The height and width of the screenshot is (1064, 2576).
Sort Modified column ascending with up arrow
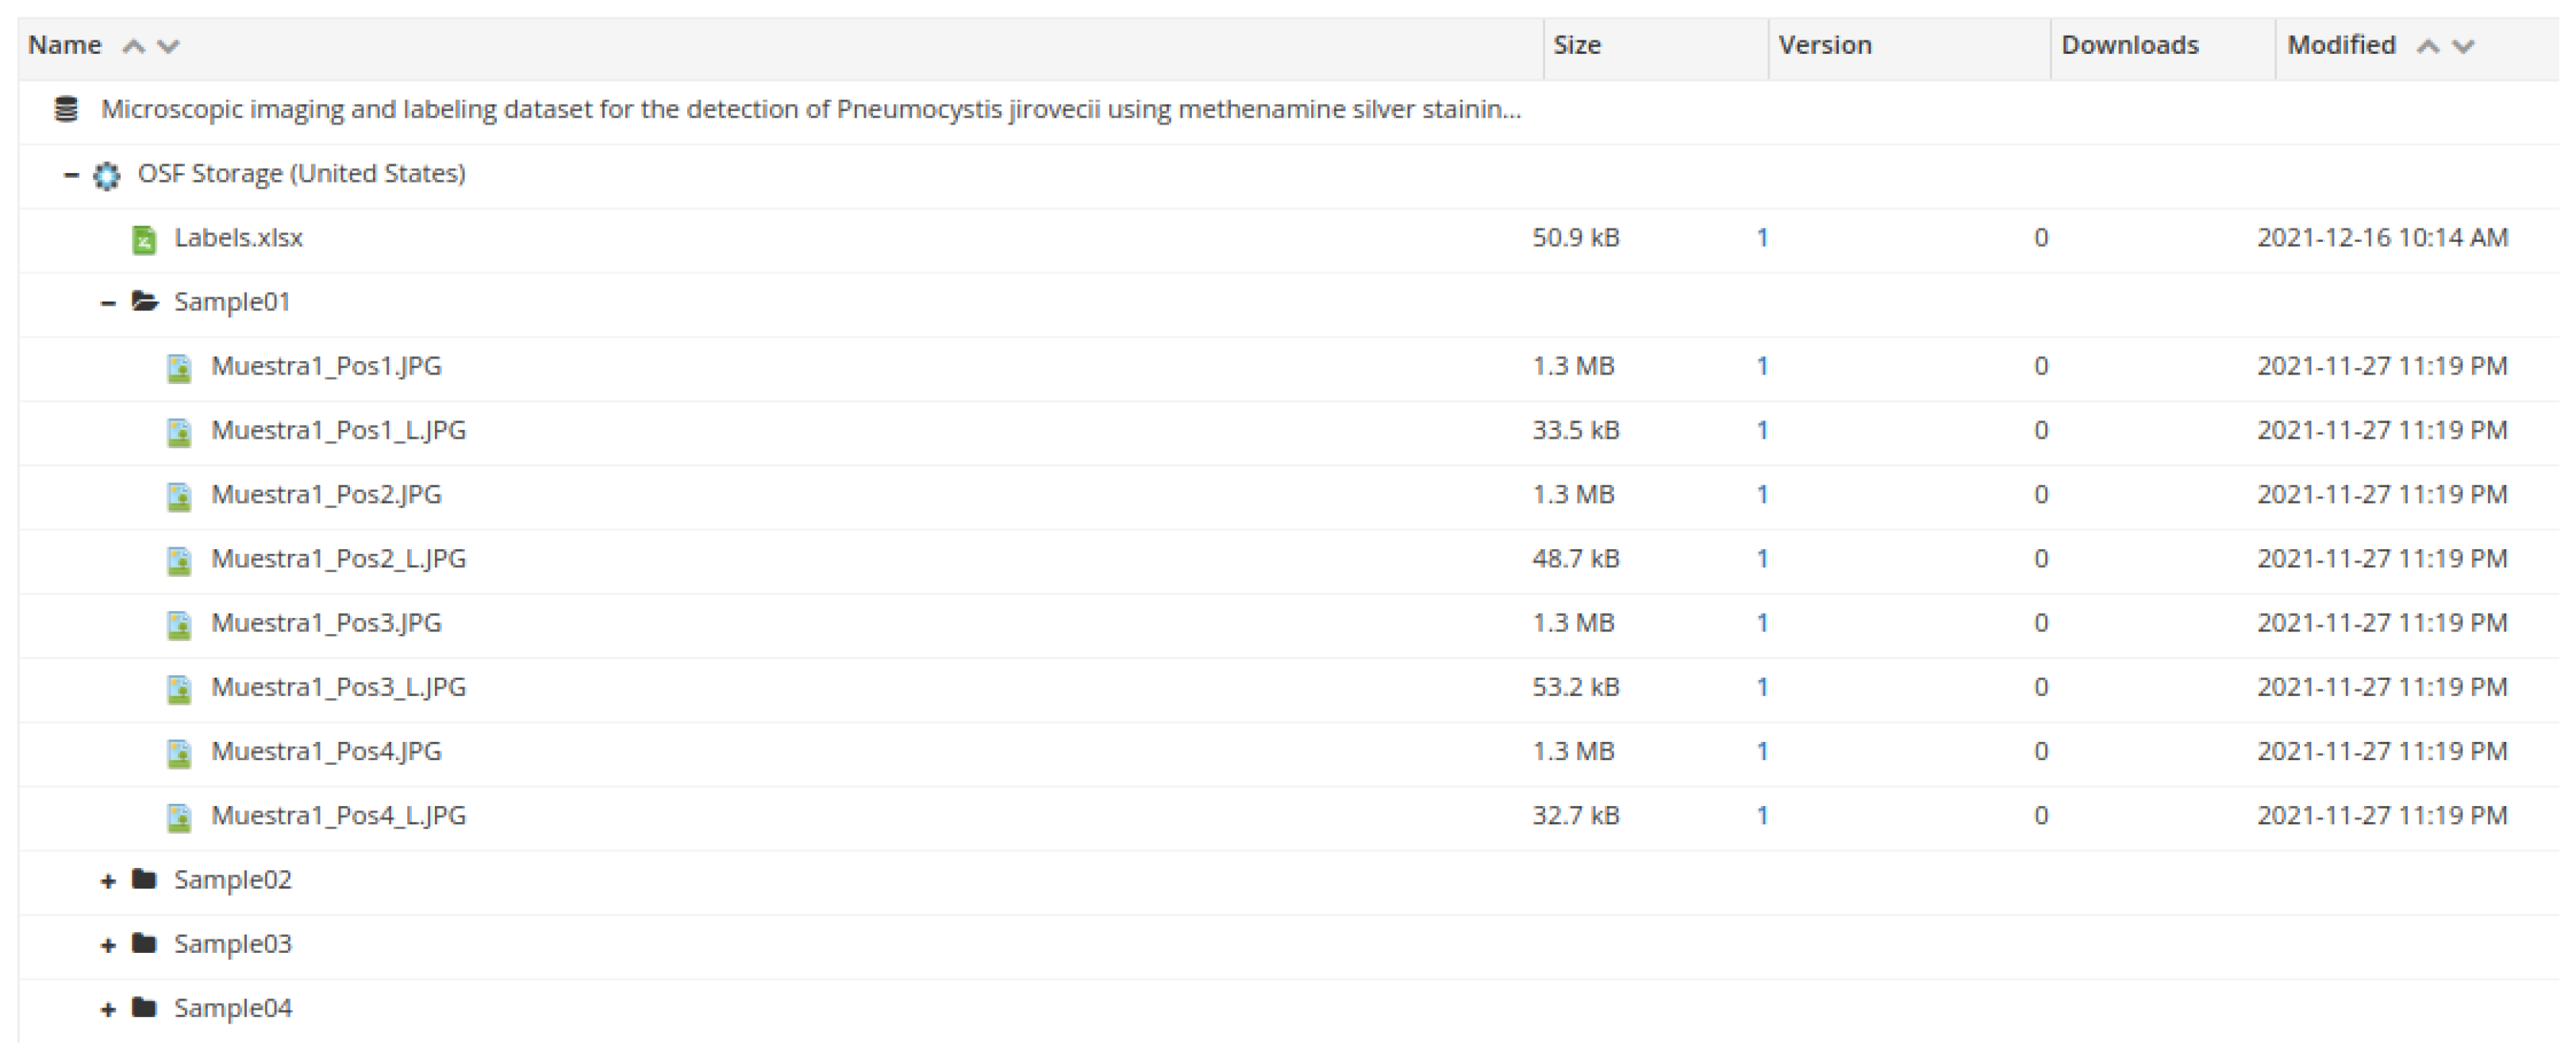click(2427, 46)
